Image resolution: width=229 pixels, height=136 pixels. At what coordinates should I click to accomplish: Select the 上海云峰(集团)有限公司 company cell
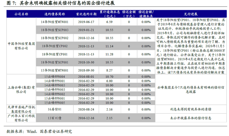point(21,89)
